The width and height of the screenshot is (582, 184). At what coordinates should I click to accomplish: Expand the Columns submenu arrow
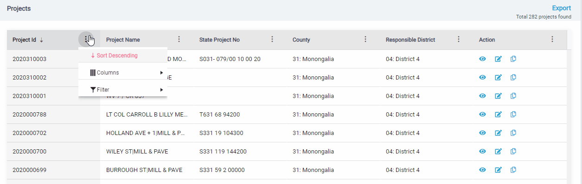tap(161, 73)
